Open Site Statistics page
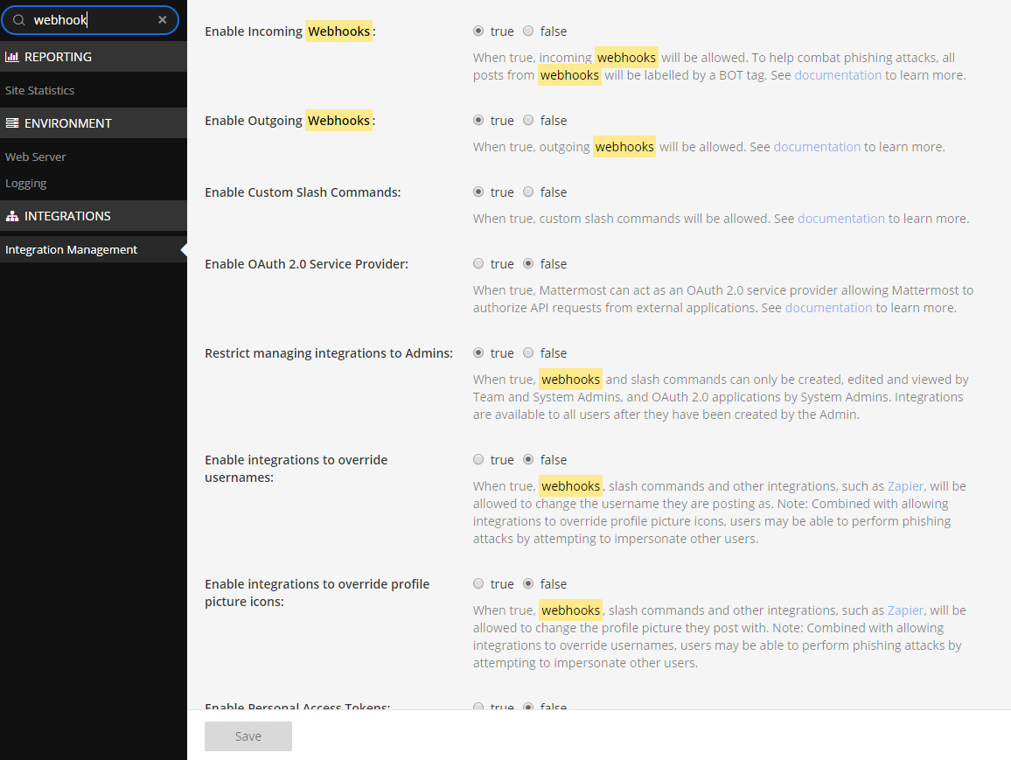This screenshot has width=1011, height=760. pyautogui.click(x=39, y=90)
